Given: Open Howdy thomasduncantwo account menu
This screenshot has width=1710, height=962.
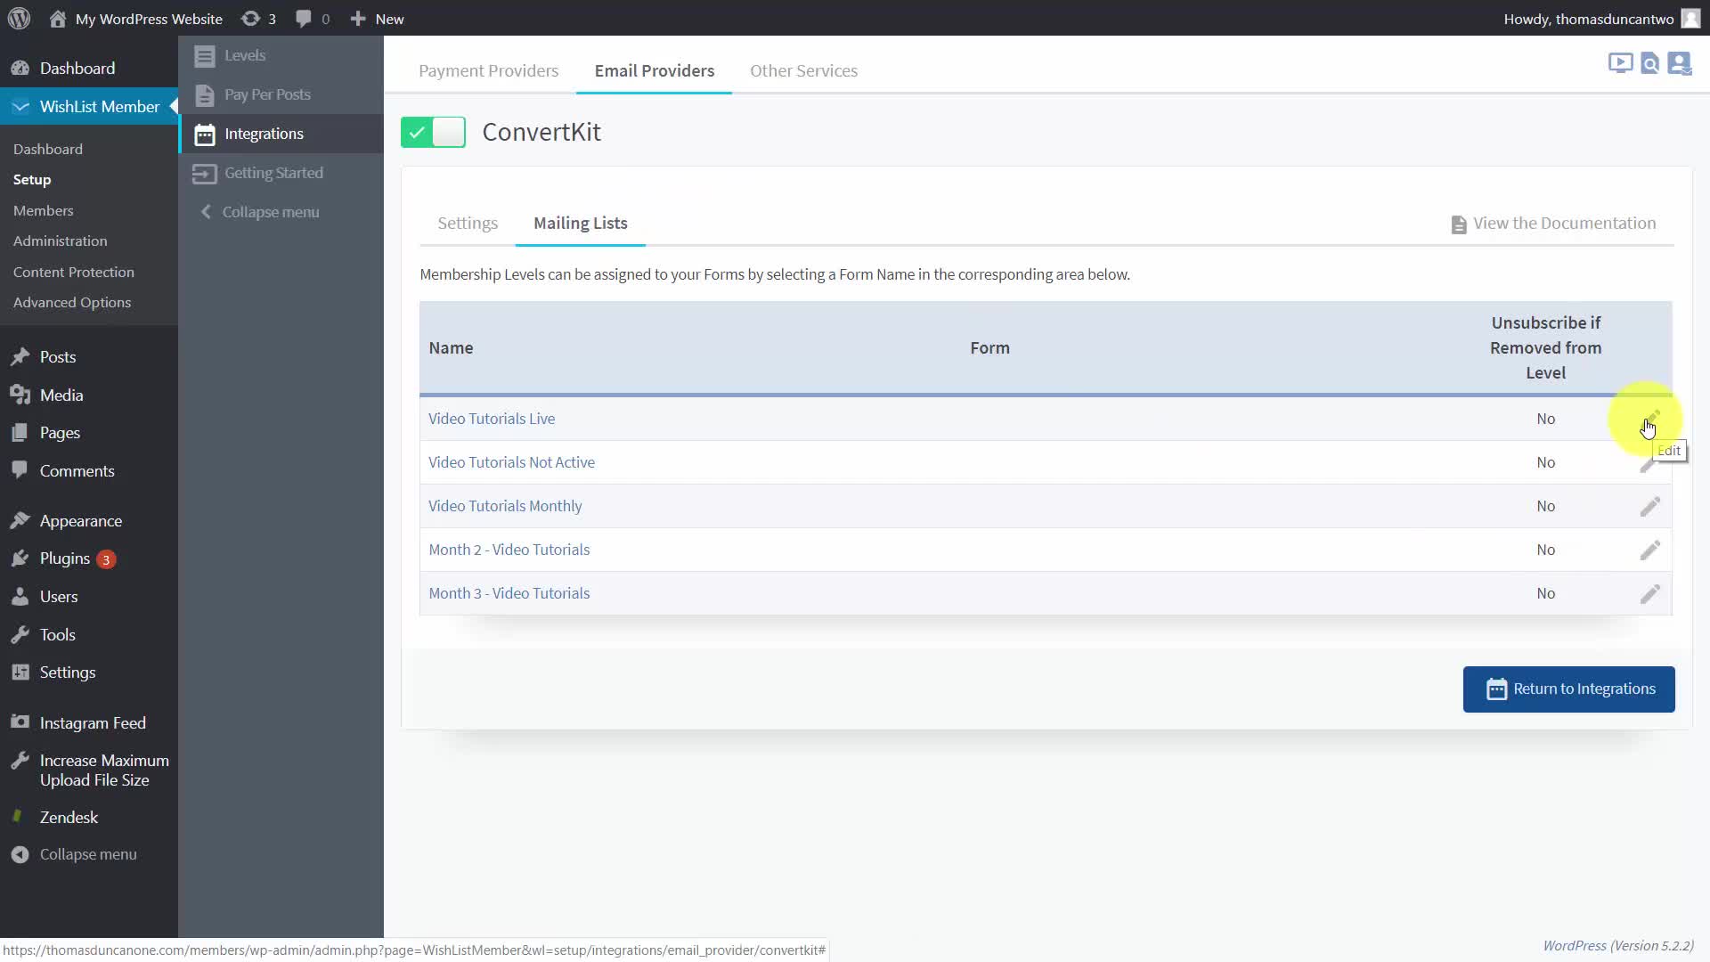Looking at the screenshot, I should pos(1601,19).
